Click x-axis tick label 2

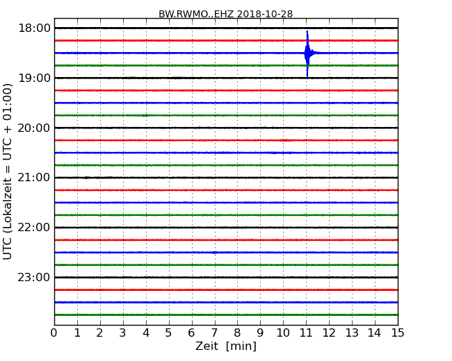click(99, 333)
